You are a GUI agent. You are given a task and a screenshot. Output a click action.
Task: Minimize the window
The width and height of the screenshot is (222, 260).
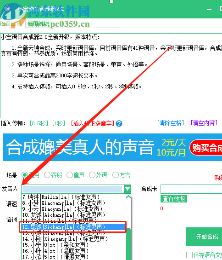[209, 10]
